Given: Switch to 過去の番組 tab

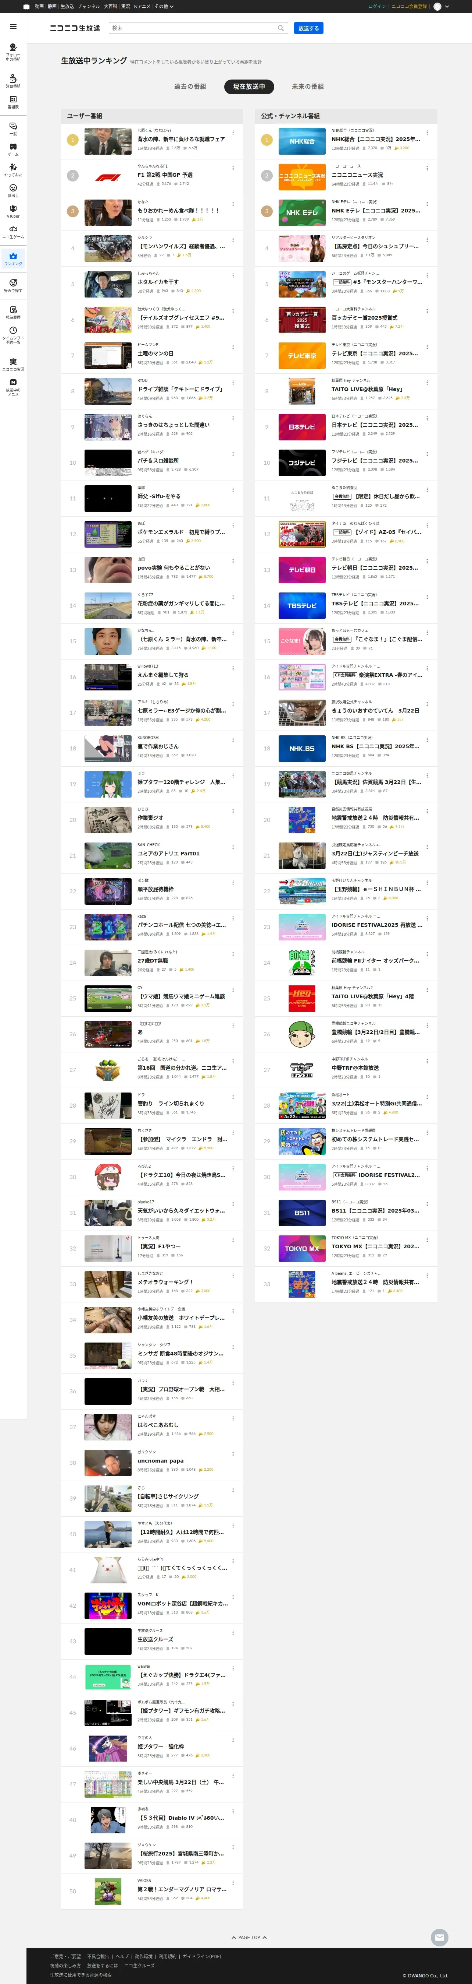Looking at the screenshot, I should pyautogui.click(x=190, y=86).
